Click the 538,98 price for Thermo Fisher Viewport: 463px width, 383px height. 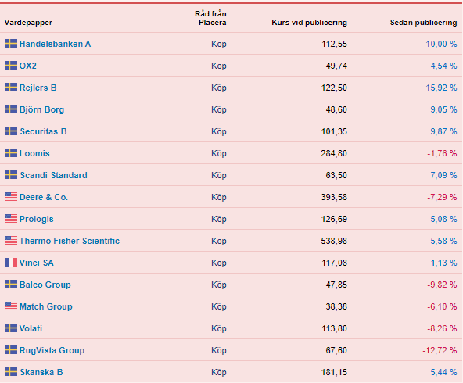[334, 241]
